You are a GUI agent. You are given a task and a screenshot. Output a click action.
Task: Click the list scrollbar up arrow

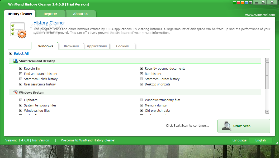[x=267, y=60]
